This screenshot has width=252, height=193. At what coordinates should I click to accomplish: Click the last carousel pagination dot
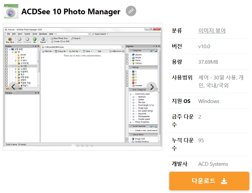92,146
